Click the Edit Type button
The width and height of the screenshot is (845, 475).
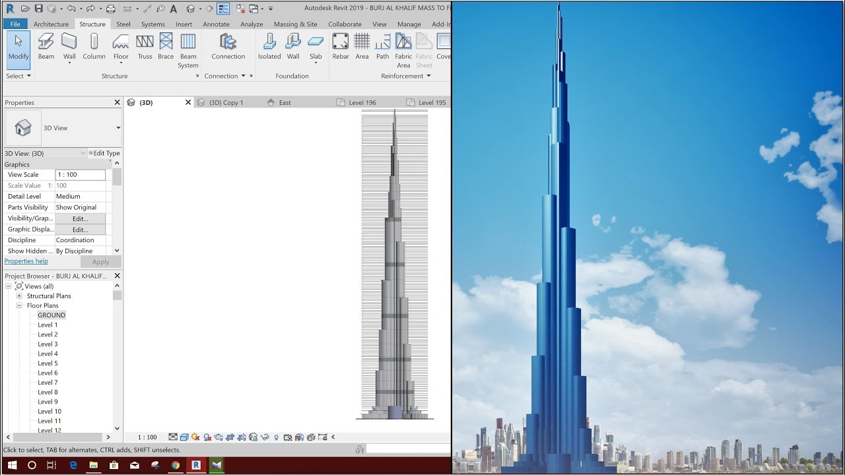tap(104, 153)
